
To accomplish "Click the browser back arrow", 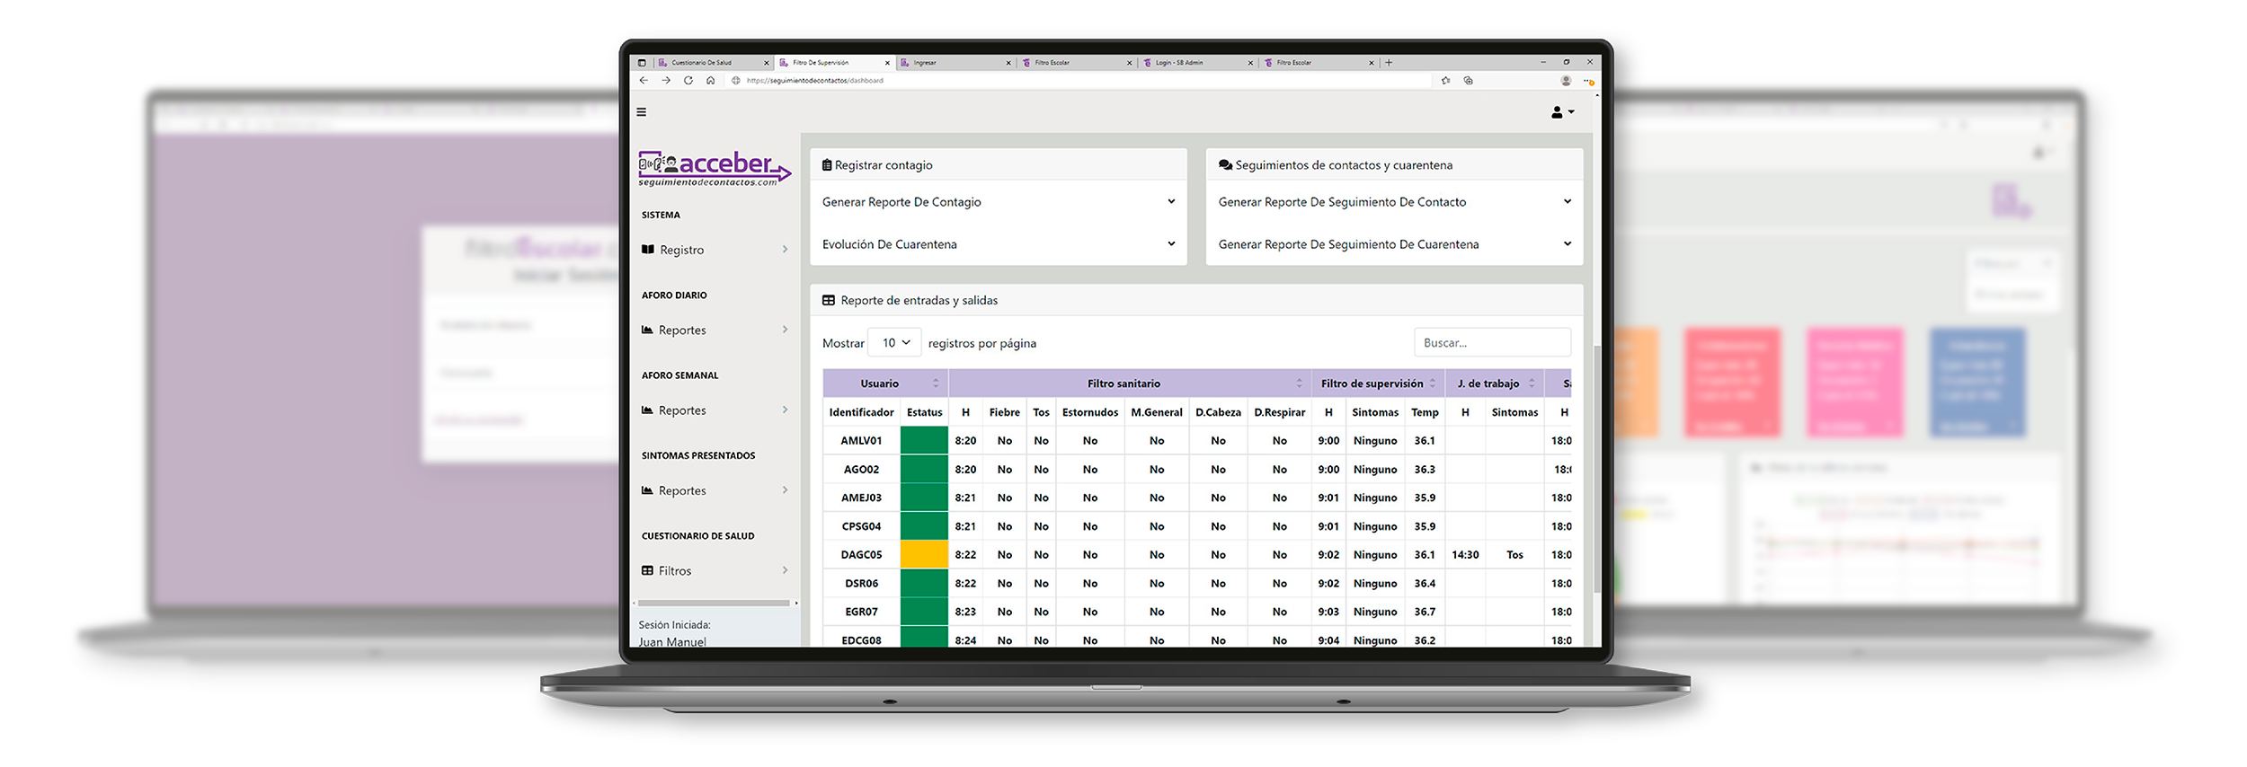I will [644, 81].
